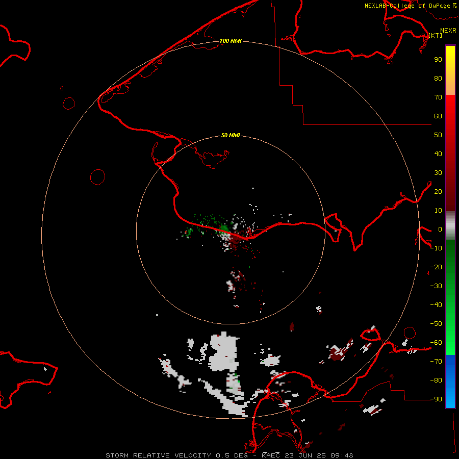This screenshot has width=459, height=459.
Task: Click the -40 value on velocity scale
Action: click(x=436, y=305)
